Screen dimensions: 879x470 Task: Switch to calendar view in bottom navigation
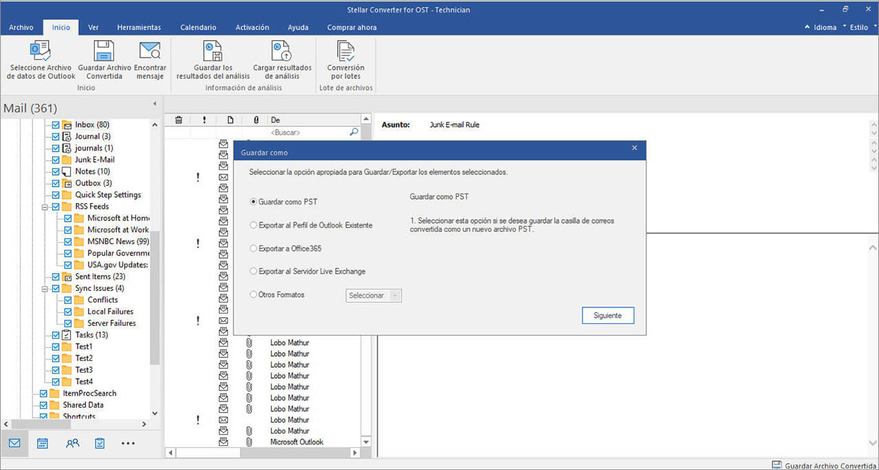[x=43, y=443]
